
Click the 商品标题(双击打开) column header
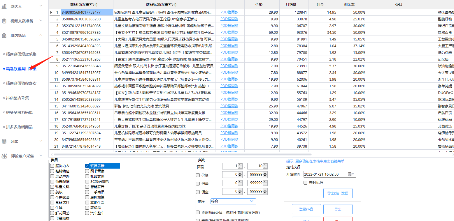coord(164,5)
